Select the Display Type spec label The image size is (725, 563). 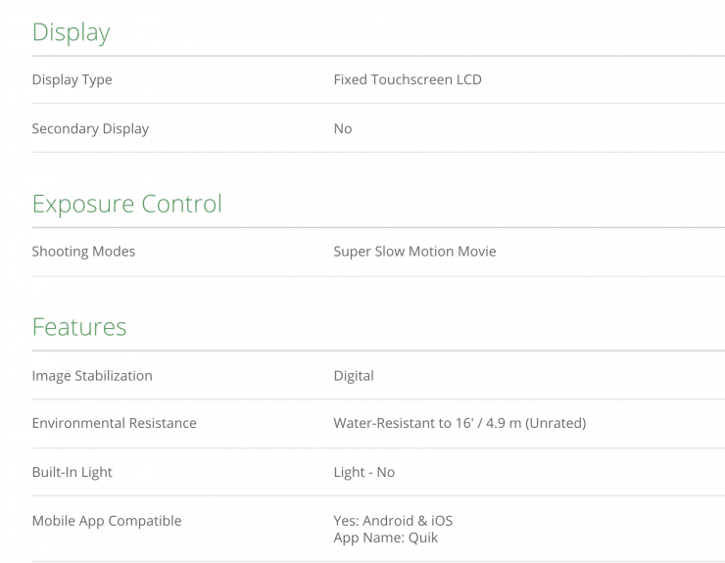[72, 79]
